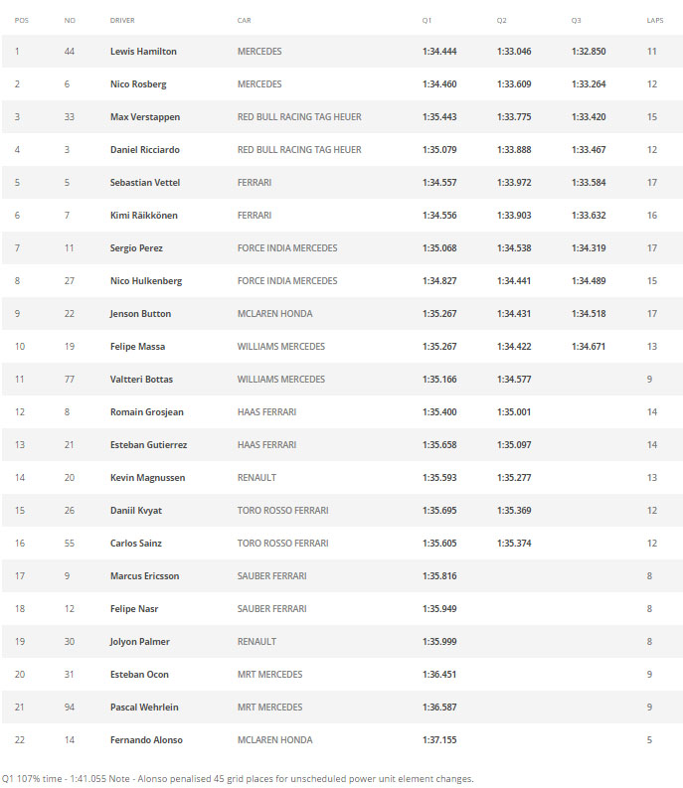683x788 pixels.
Task: Select Fernando Alonso's Q1 time 1:37.155
Action: (x=439, y=739)
